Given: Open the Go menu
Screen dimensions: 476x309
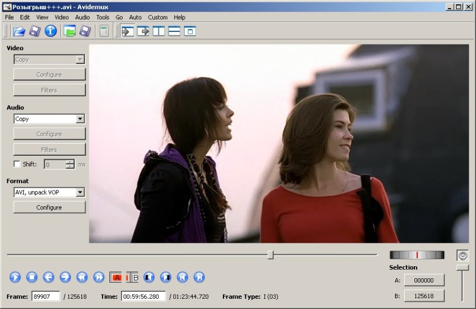Looking at the screenshot, I should tap(119, 17).
